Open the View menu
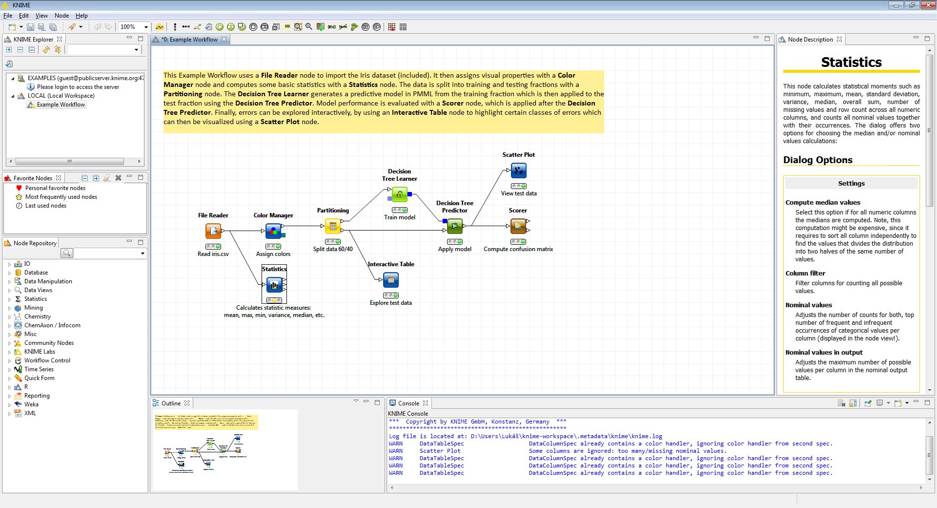The image size is (937, 508). (x=41, y=16)
